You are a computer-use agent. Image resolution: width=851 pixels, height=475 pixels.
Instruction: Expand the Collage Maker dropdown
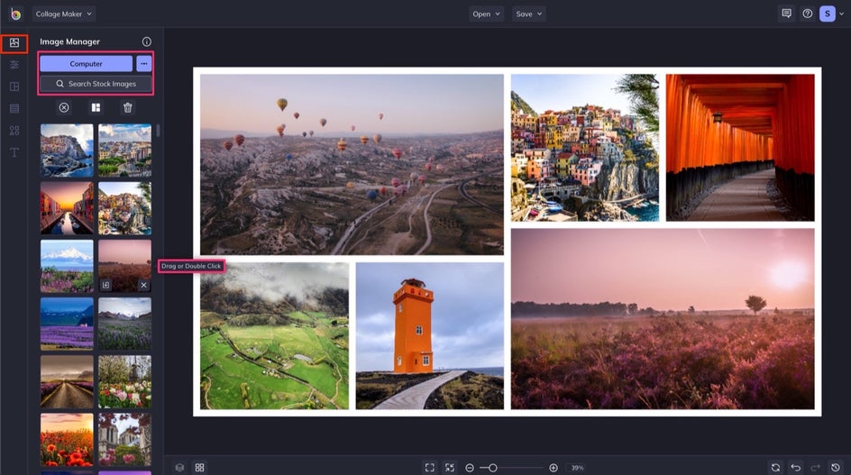point(64,14)
